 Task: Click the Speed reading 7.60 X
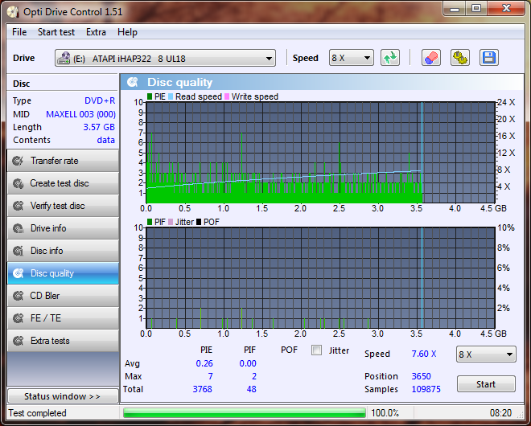coord(424,354)
